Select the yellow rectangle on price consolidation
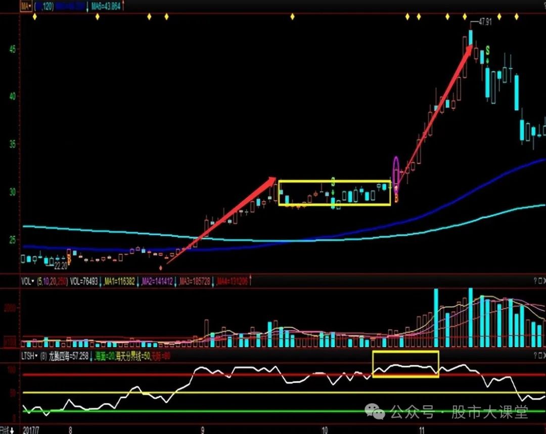 pyautogui.click(x=334, y=181)
